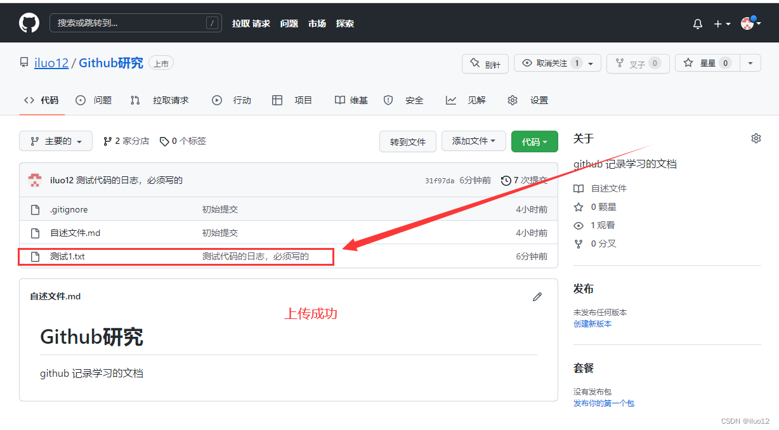779x430 pixels.
Task: Click the 自述文件.md readme header title
Action: [55, 296]
